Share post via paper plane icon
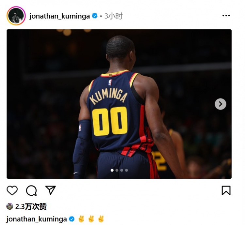 (x=50, y=190)
